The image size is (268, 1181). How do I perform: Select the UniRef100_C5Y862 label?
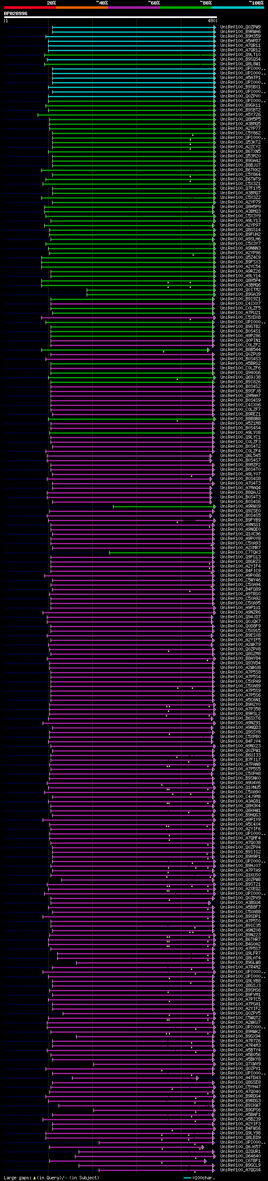pos(240,133)
